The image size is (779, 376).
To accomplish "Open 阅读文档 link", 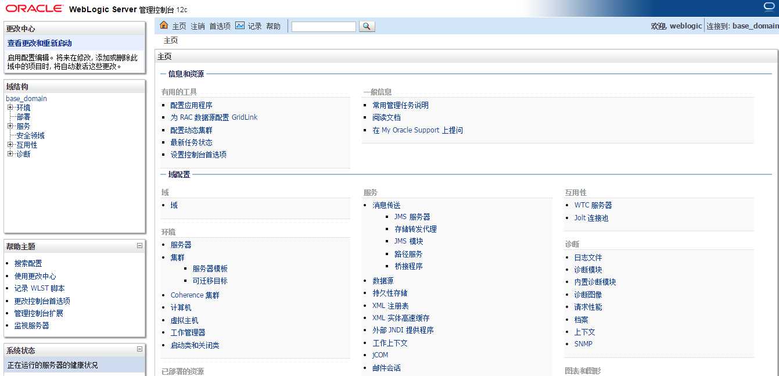I will [386, 117].
